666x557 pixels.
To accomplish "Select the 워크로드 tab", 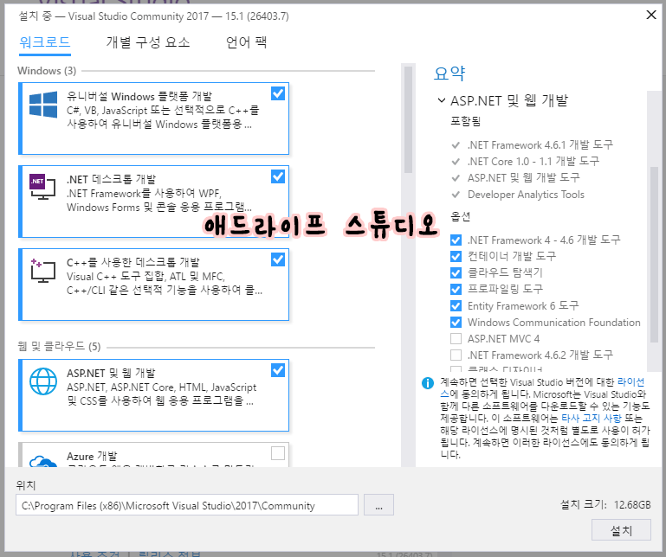I will coord(44,42).
